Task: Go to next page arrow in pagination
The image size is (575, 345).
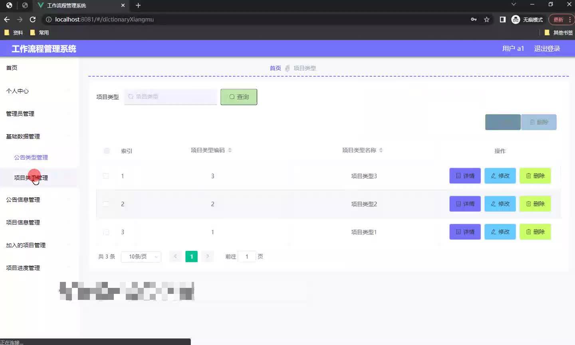Action: pyautogui.click(x=208, y=256)
